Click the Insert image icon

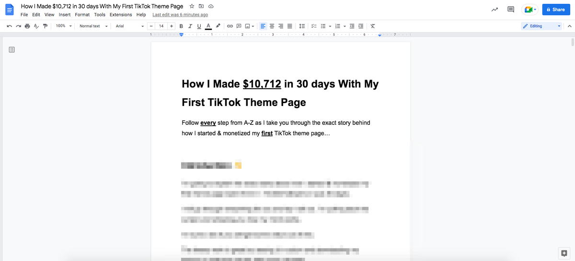(x=247, y=26)
